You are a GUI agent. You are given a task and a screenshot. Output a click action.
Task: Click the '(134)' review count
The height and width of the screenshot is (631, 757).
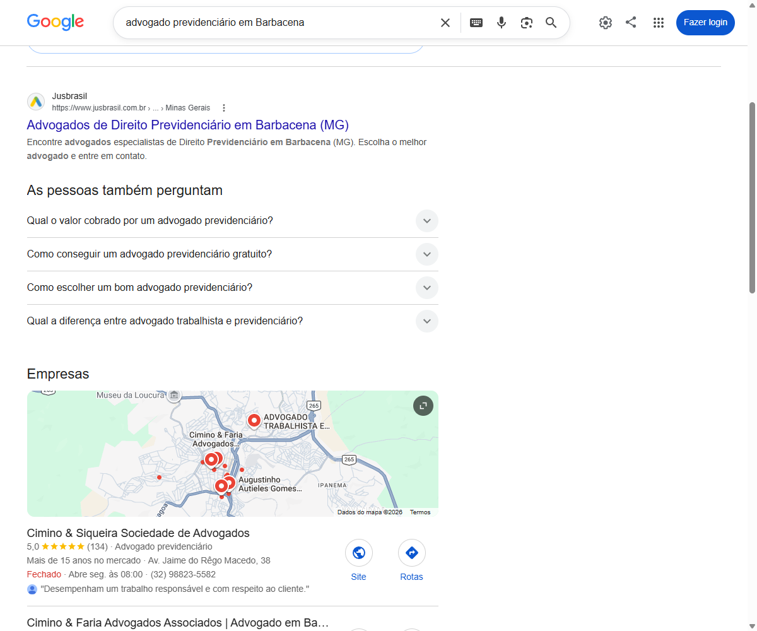[97, 546]
